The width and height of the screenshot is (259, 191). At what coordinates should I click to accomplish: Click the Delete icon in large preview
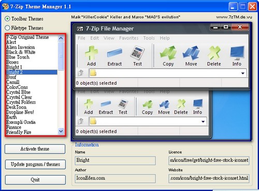coord(214,53)
